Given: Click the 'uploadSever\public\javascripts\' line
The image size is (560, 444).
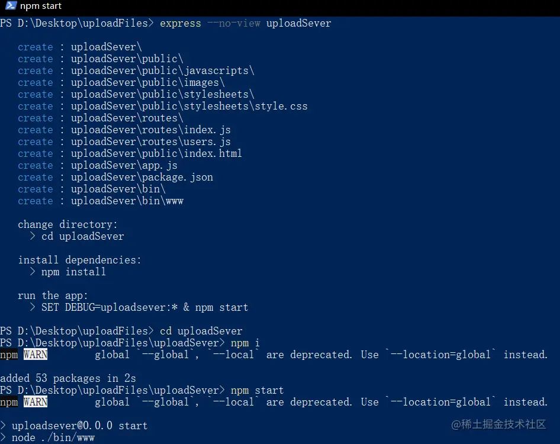Looking at the screenshot, I should (163, 70).
